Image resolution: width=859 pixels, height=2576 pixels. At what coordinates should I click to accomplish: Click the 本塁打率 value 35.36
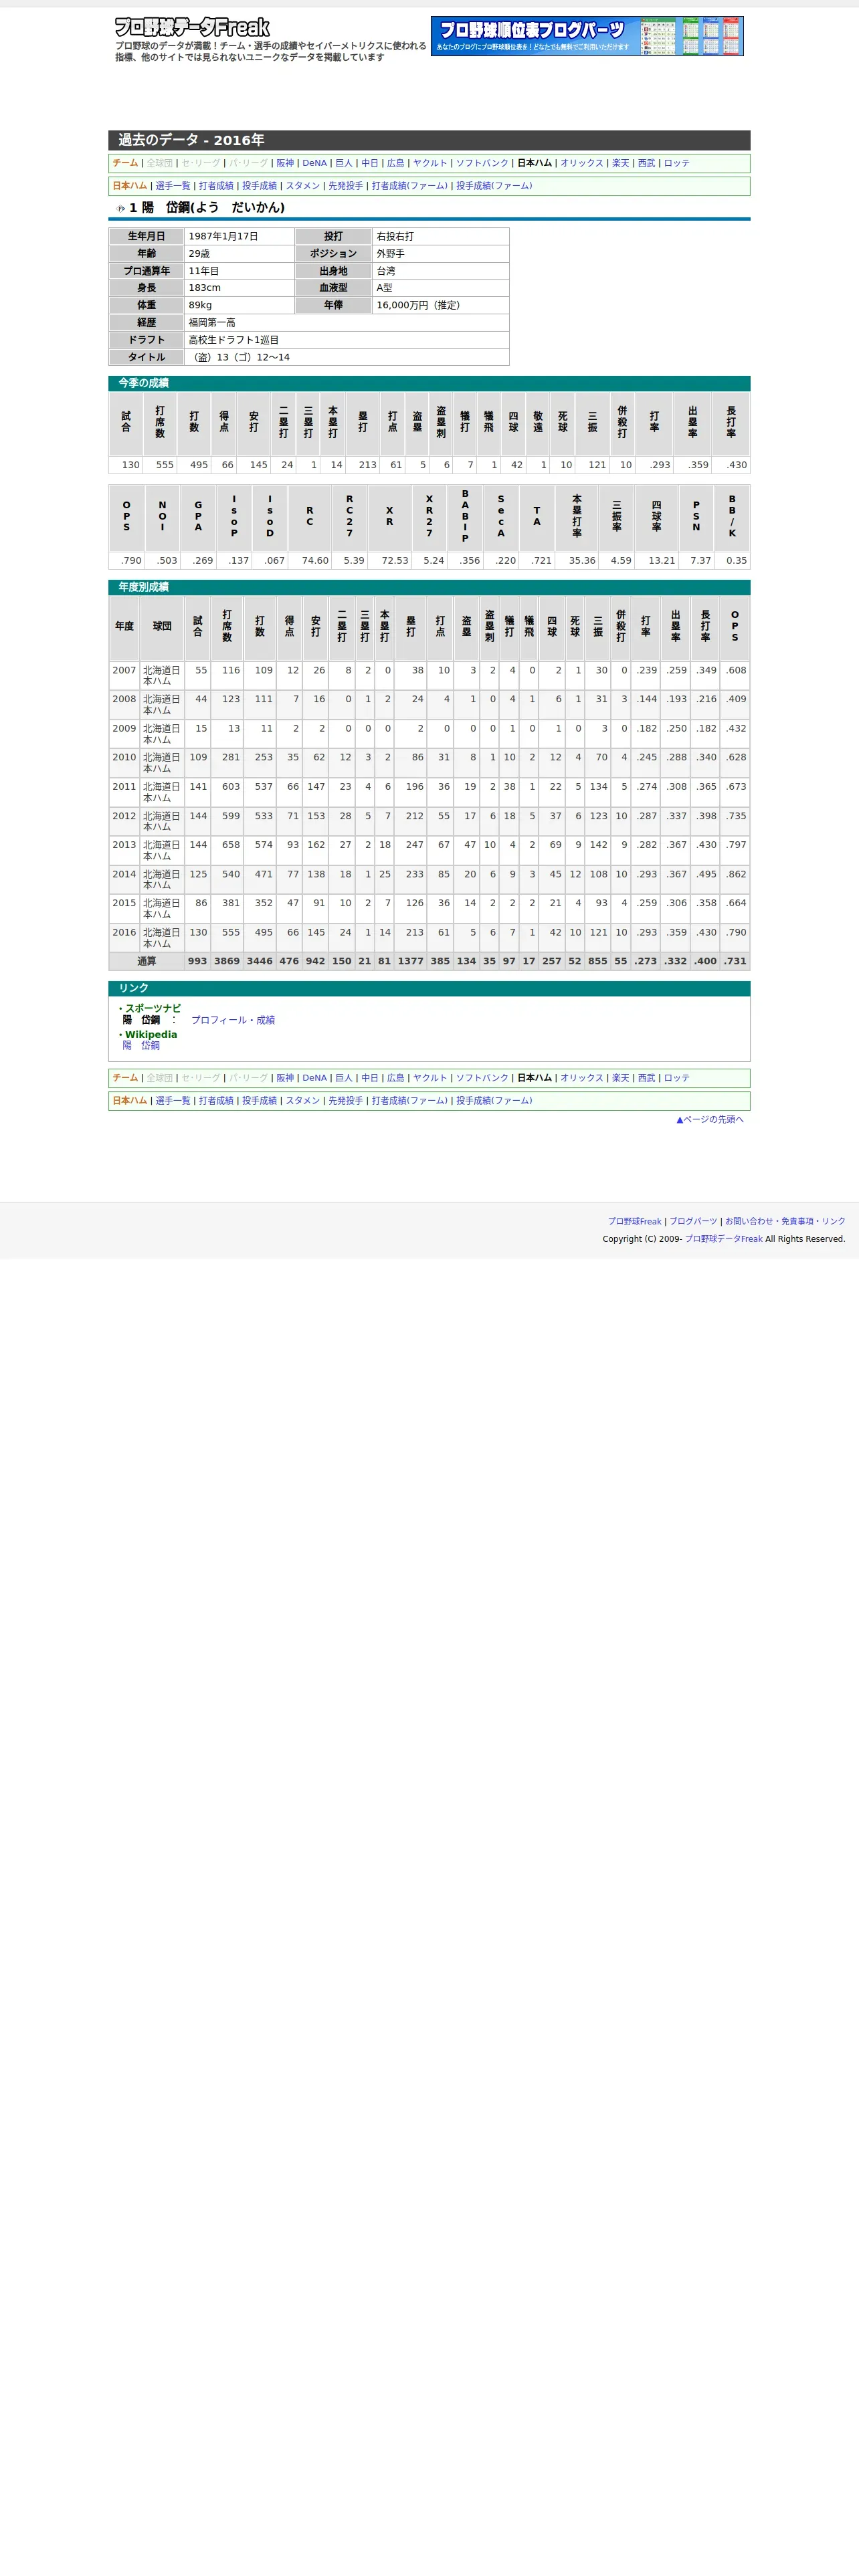coord(582,561)
